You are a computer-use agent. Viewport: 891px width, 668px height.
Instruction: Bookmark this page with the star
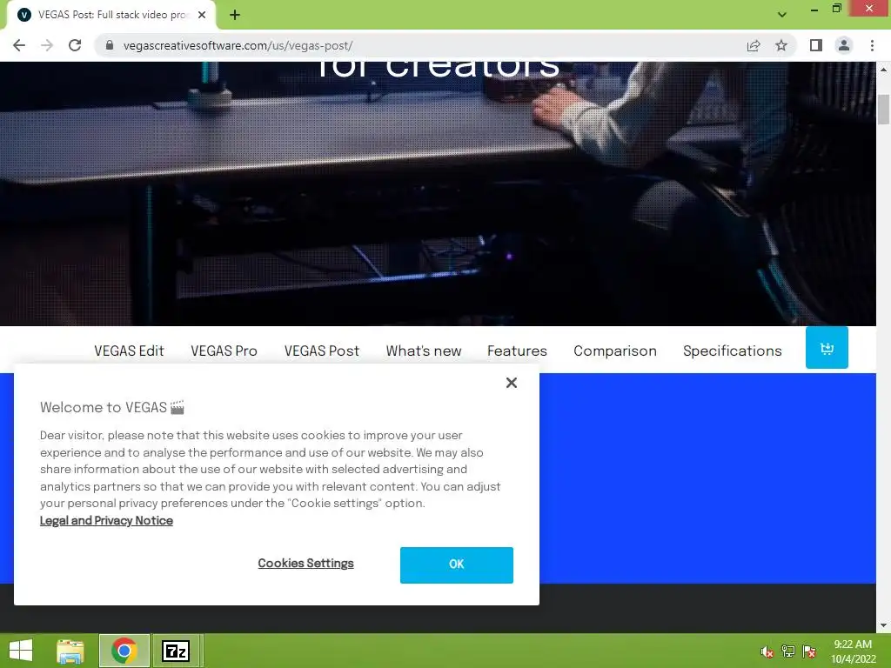pyautogui.click(x=781, y=45)
